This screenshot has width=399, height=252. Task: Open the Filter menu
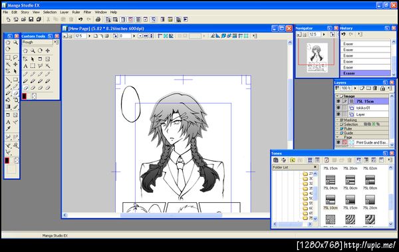[87, 12]
